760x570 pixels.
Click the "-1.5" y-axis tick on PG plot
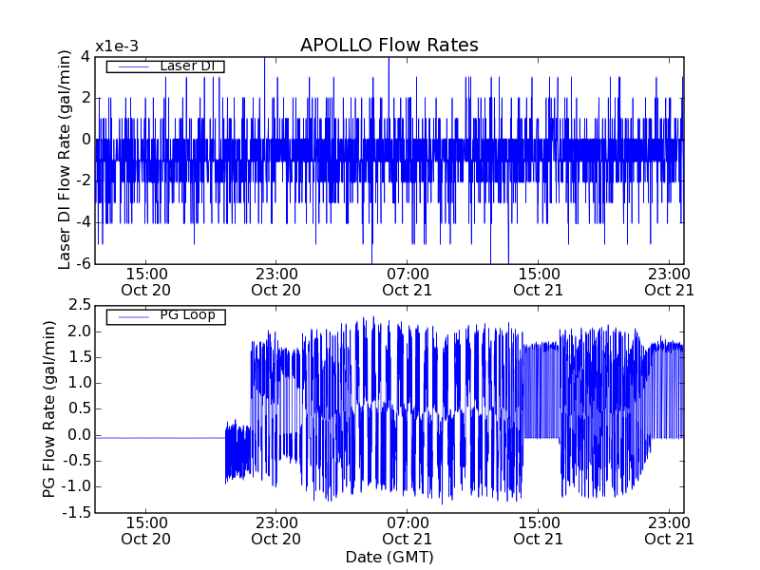coord(76,512)
